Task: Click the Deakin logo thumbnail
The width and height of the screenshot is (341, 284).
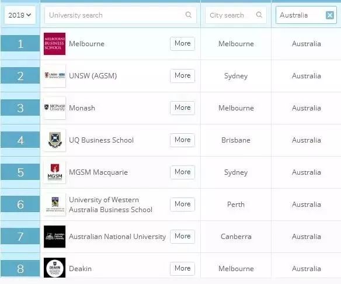Action: click(x=54, y=268)
